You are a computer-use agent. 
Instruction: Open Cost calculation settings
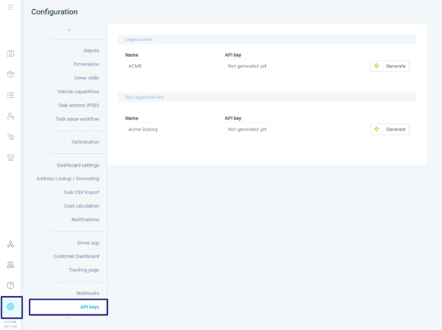pyautogui.click(x=81, y=206)
